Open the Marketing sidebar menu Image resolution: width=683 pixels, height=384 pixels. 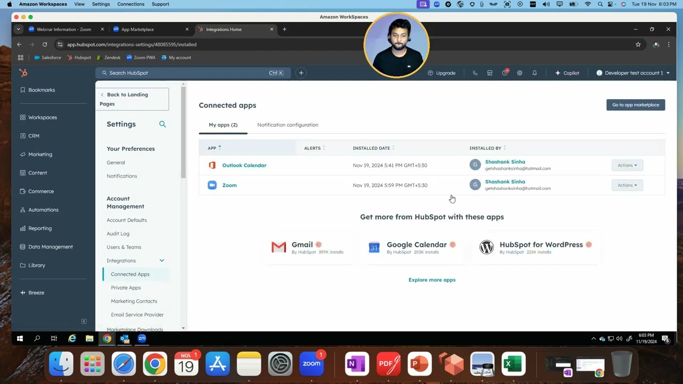coord(36,154)
